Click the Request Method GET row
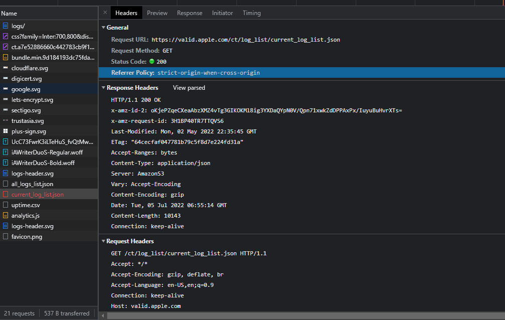 [142, 51]
